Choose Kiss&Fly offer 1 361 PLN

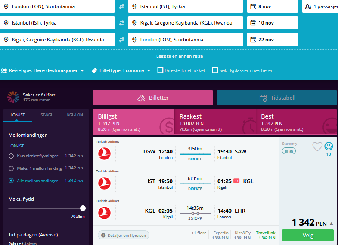pos(242,235)
